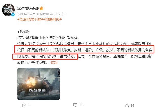Click the ●智械体 heading line
The image size is (158, 110).
pos(24,32)
